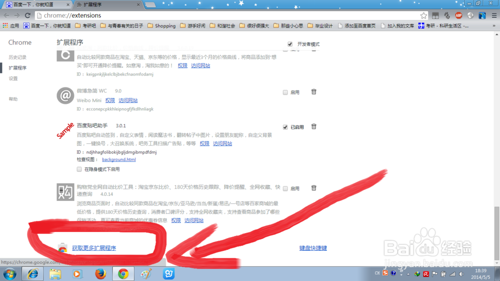Remove the 购物党 extension via trash icon

coord(314,188)
